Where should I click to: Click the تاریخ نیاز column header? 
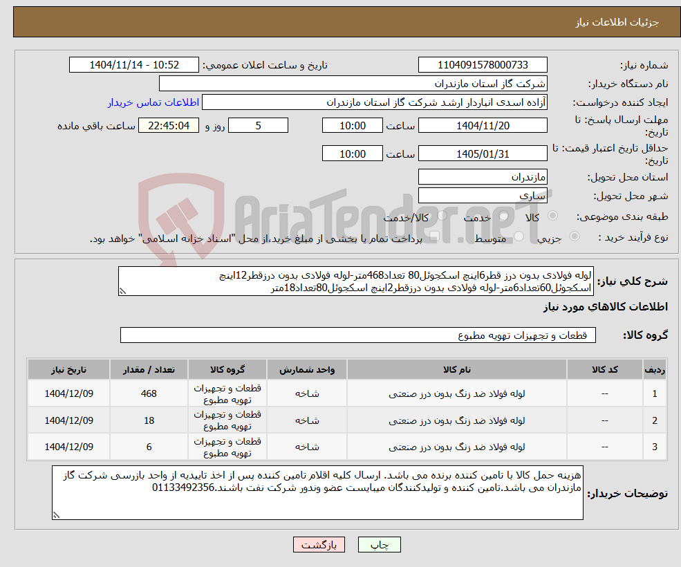coord(68,369)
